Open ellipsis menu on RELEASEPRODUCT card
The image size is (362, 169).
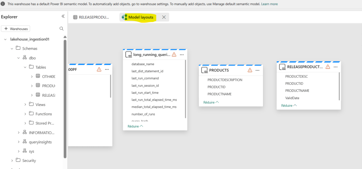pyautogui.click(x=335, y=67)
